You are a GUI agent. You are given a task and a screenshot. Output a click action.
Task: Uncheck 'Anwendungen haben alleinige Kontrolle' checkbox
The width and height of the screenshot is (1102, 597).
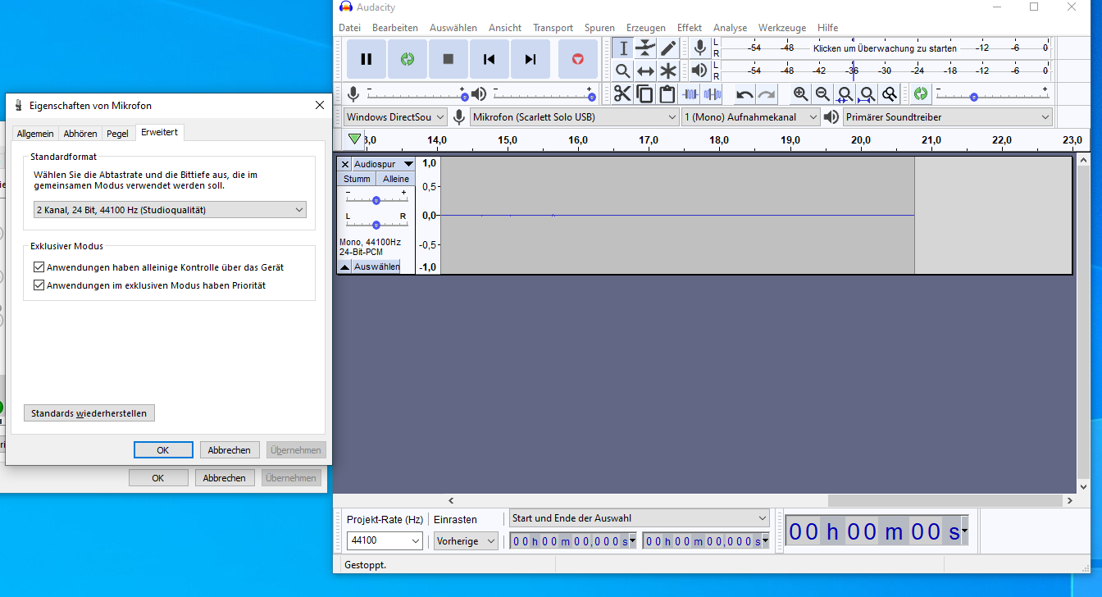tap(39, 267)
